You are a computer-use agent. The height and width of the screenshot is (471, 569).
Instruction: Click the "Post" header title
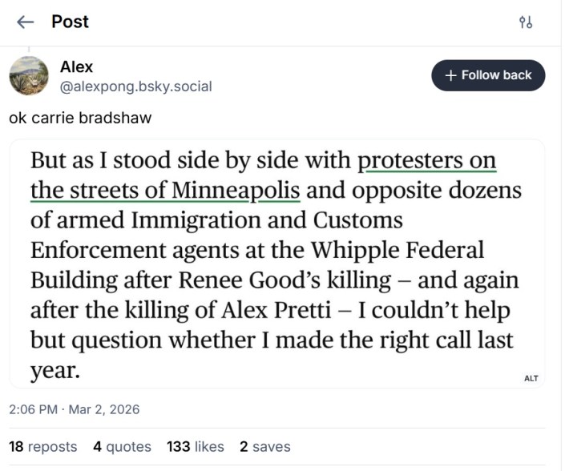pos(70,22)
